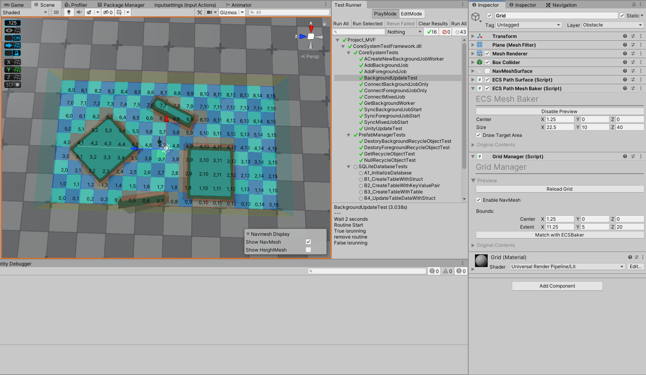Collapse the CoreSystemTests tree node
The image size is (646, 375).
tap(349, 53)
